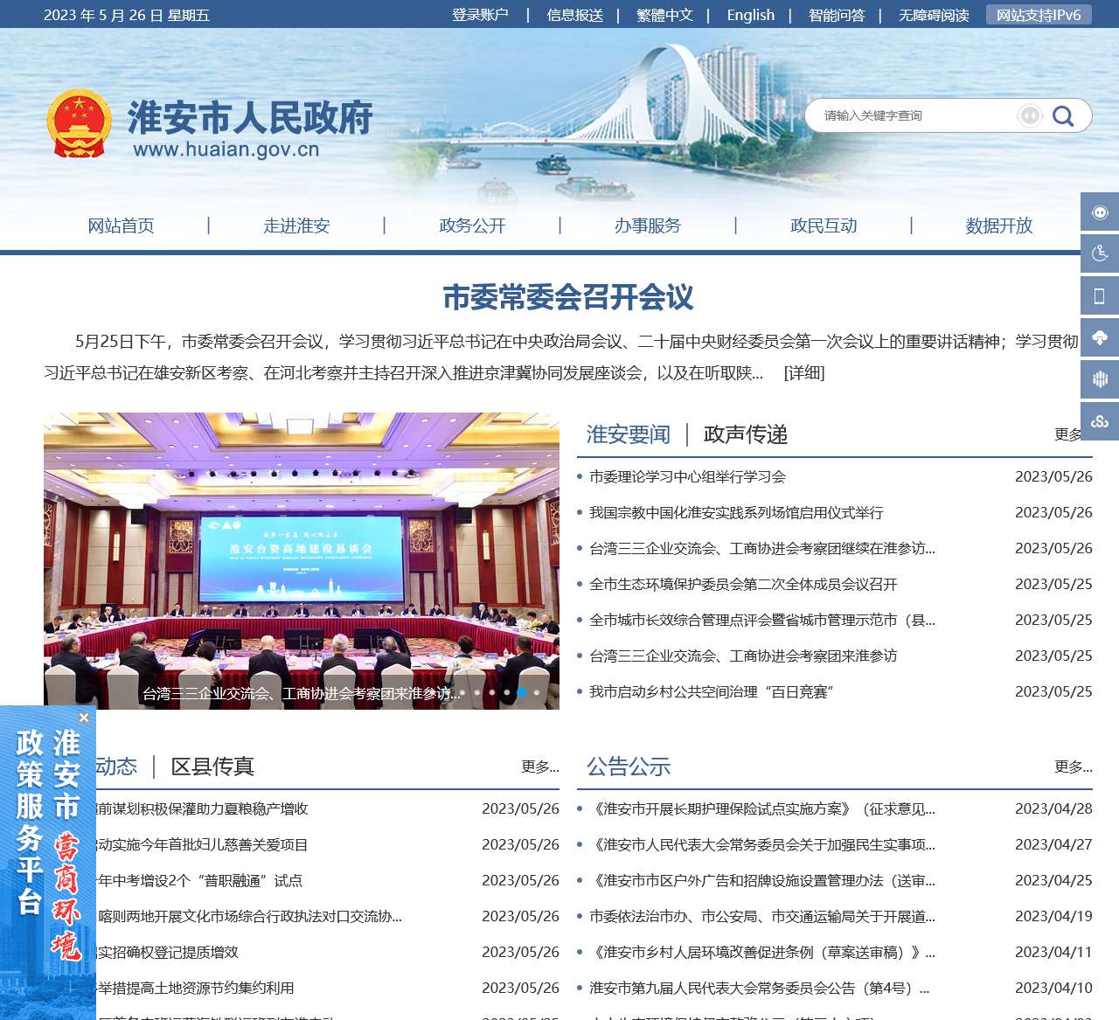Screen dimensions: 1119x1020
Task: Switch to the 区县传真 tab
Action: (212, 767)
